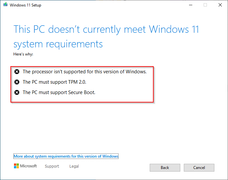
Task: Click the PC must support Secure Boot text
Action: (59, 92)
